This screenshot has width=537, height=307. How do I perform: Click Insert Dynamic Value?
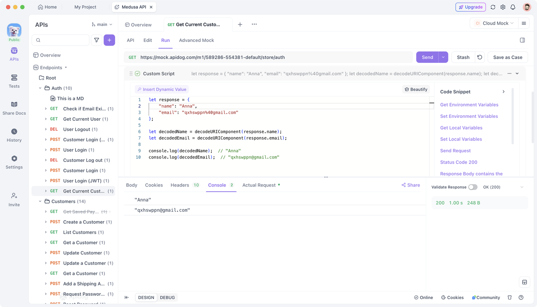pyautogui.click(x=162, y=89)
